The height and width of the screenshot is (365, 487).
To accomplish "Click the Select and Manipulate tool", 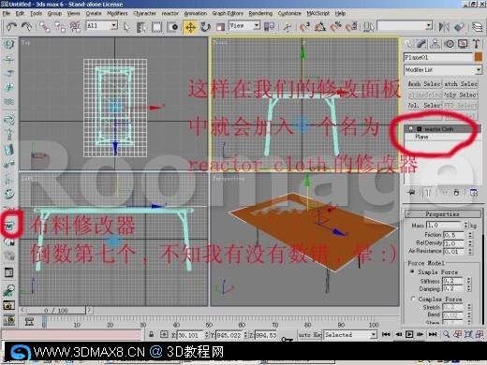I will (x=287, y=27).
